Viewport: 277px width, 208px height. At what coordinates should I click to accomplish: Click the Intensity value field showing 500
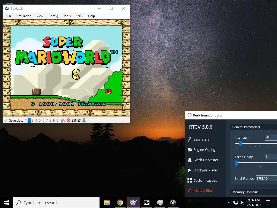[x=271, y=137]
